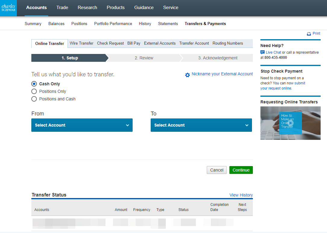Screen dimensions: 327x233
Task: Navigate to the Statements section
Action: tap(168, 24)
